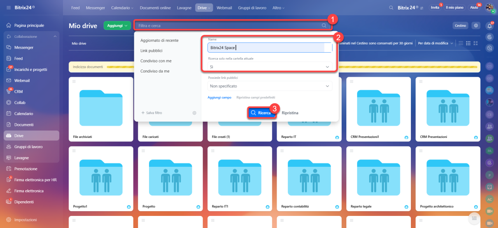
Task: Open the Per data di modifica sort dropdown
Action: point(436,43)
